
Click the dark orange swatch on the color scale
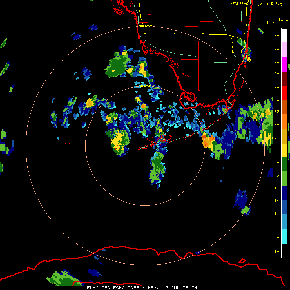(x=285, y=107)
